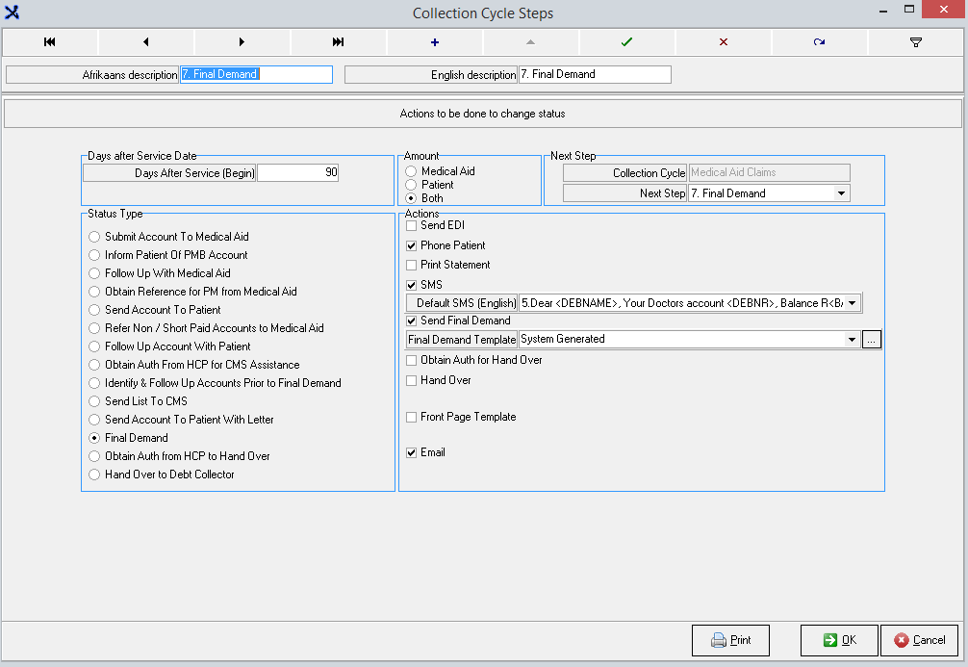Expand Final Demand Template dropdown

click(x=852, y=340)
